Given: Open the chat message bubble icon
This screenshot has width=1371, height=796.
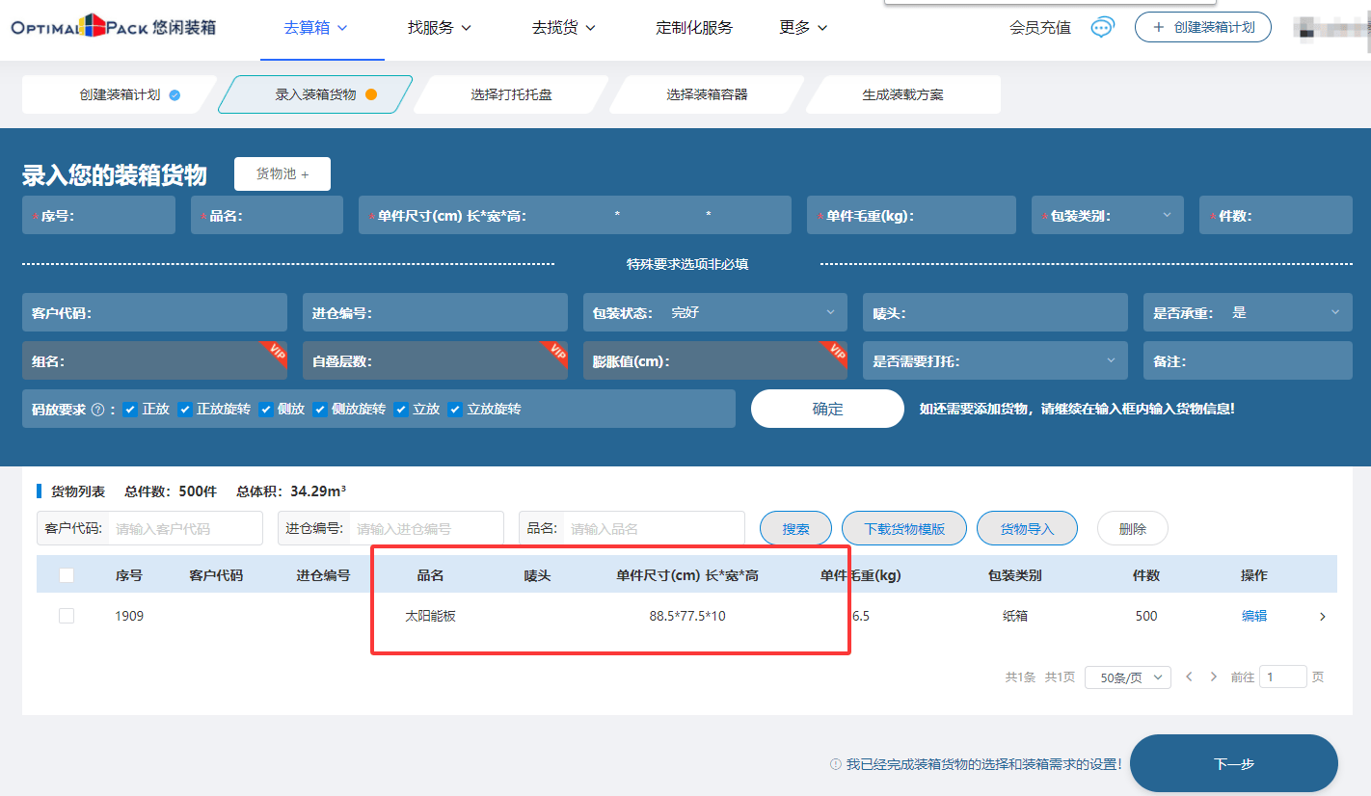Looking at the screenshot, I should [x=1102, y=27].
